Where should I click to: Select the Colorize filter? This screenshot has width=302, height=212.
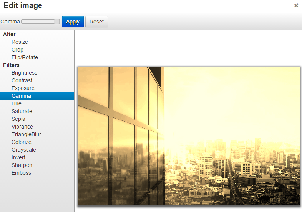point(22,142)
